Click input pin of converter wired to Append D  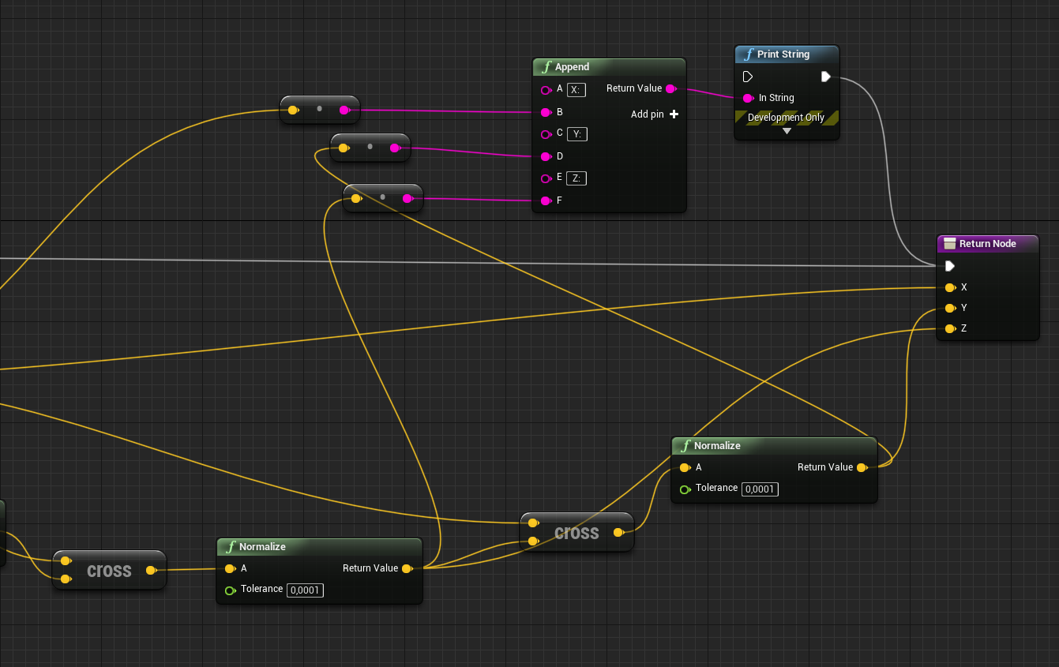[x=344, y=148]
